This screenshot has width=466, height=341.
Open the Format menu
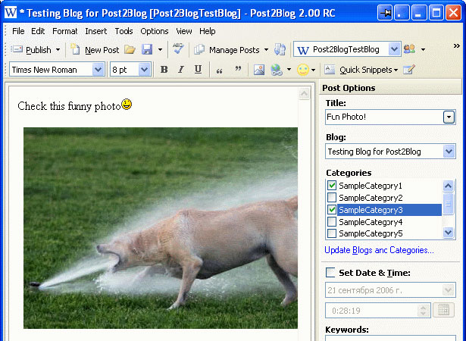pyautogui.click(x=65, y=31)
